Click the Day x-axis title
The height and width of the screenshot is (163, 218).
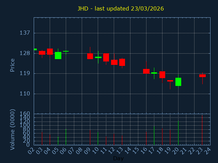click(118, 159)
